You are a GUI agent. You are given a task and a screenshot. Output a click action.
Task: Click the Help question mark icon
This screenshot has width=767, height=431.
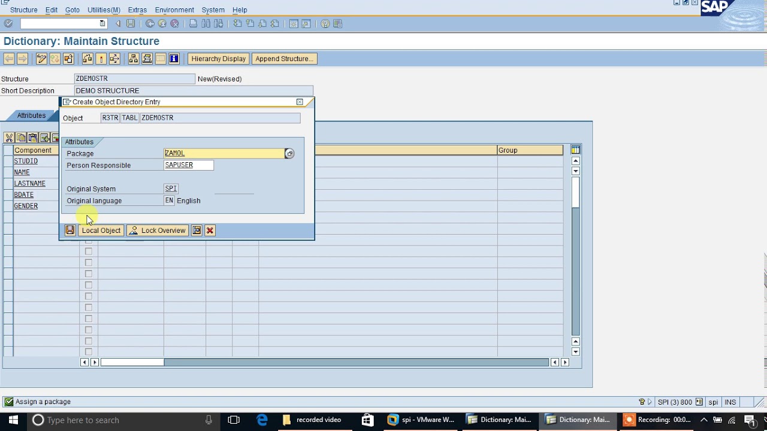[325, 23]
